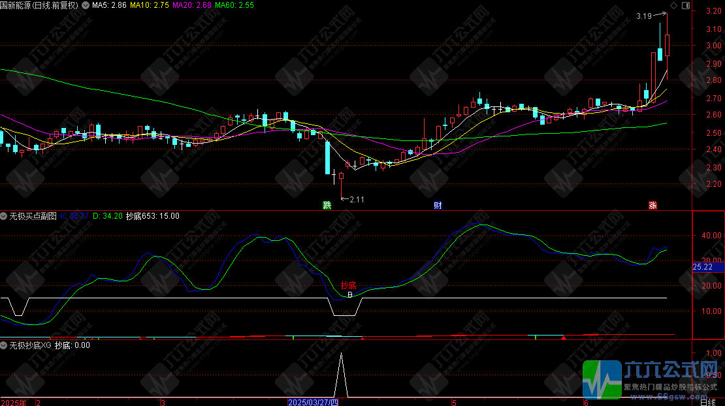Click the blue 财 info marker
This screenshot has width=725, height=406.
pyautogui.click(x=438, y=205)
